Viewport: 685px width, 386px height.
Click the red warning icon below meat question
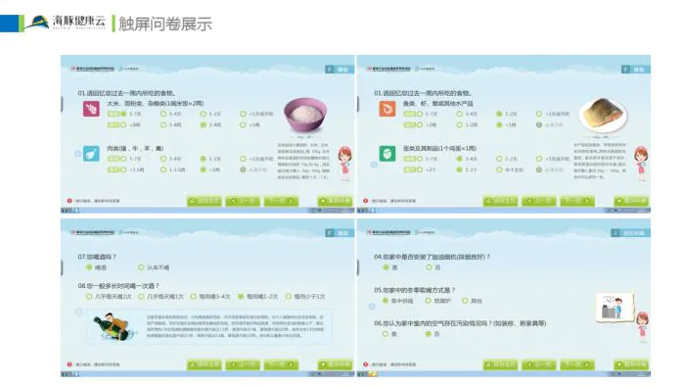pyautogui.click(x=69, y=201)
